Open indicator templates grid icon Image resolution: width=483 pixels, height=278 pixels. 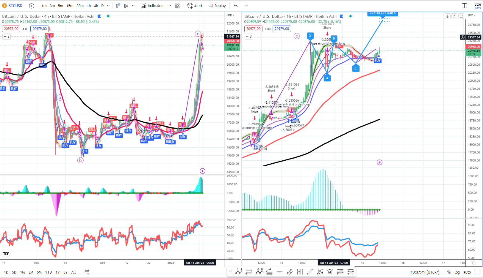coord(177,6)
